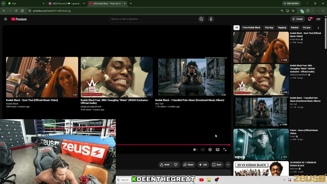Filter by From Kodak Black chip

251,28
